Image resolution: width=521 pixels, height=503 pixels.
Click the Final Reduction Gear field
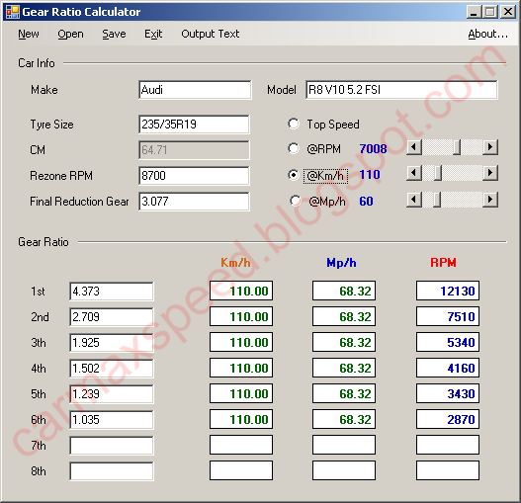(x=194, y=202)
